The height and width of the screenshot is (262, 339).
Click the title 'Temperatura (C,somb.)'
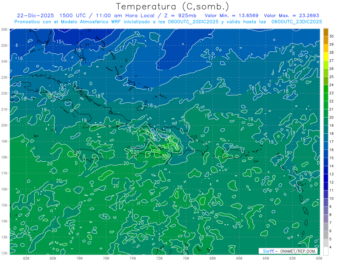173,7
